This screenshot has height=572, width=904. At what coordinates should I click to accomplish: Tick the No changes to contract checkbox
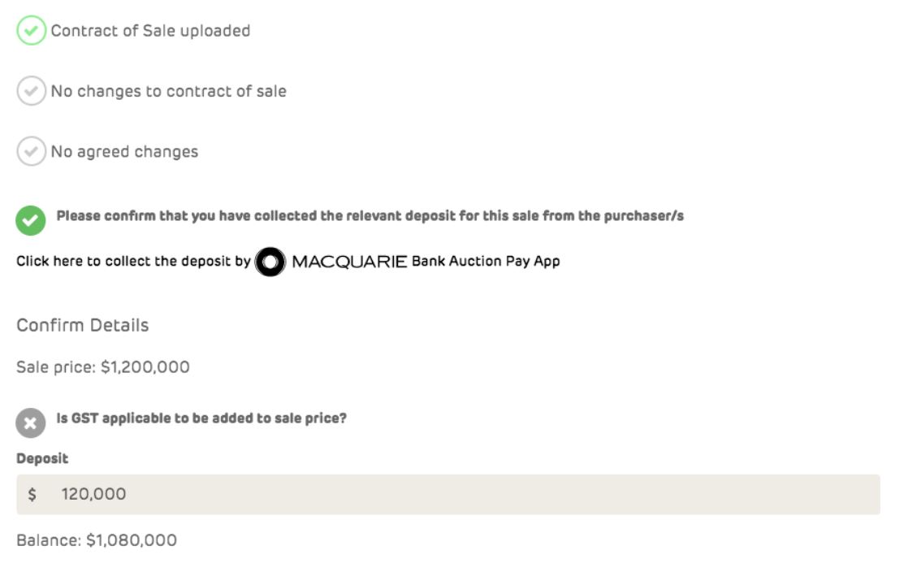coord(31,91)
